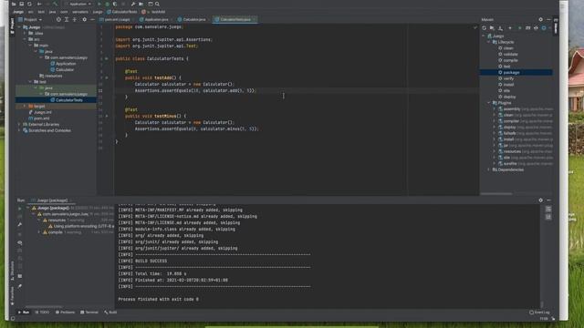Open the Terminal tool window
The height and width of the screenshot is (328, 584).
click(89, 313)
